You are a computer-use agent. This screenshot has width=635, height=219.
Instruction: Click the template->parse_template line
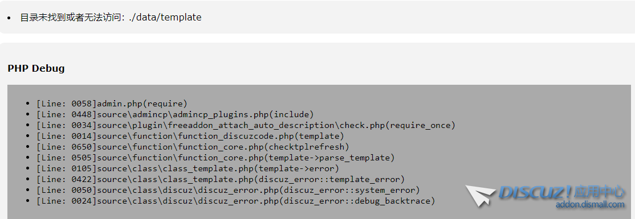tap(215, 158)
